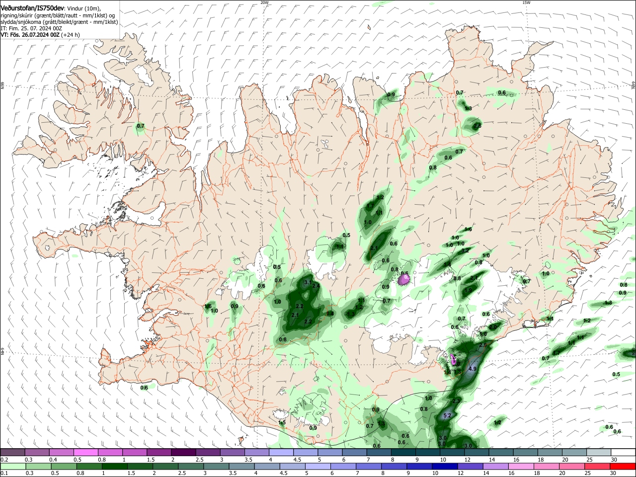Click the '4.9' precipitation value on the map
The width and height of the screenshot is (636, 477).
pyautogui.click(x=472, y=369)
